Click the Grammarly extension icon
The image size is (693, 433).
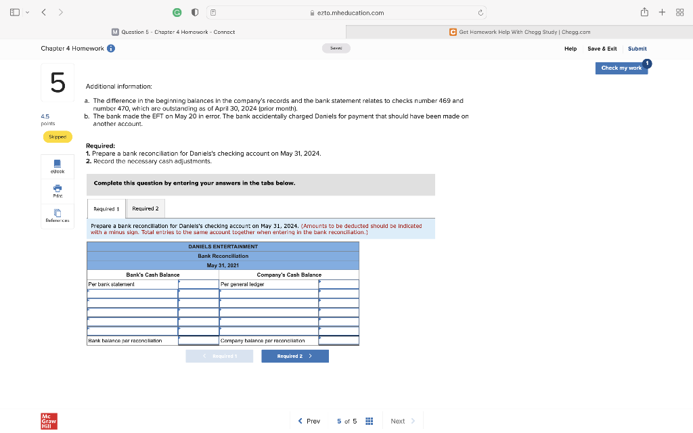click(x=176, y=12)
